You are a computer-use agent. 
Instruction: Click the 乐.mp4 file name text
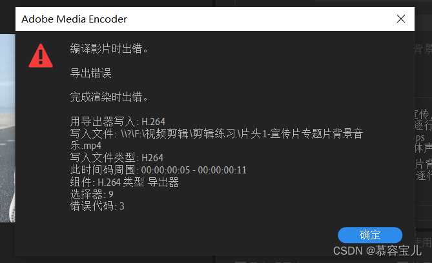click(x=86, y=146)
